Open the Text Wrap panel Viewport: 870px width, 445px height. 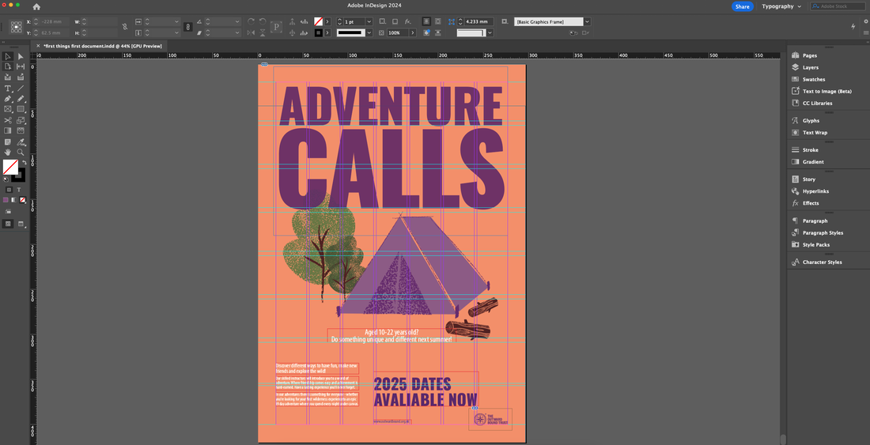click(x=815, y=133)
